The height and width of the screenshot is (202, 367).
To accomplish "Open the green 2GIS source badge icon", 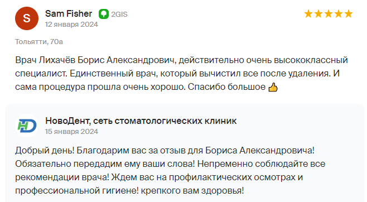I will 104,14.
